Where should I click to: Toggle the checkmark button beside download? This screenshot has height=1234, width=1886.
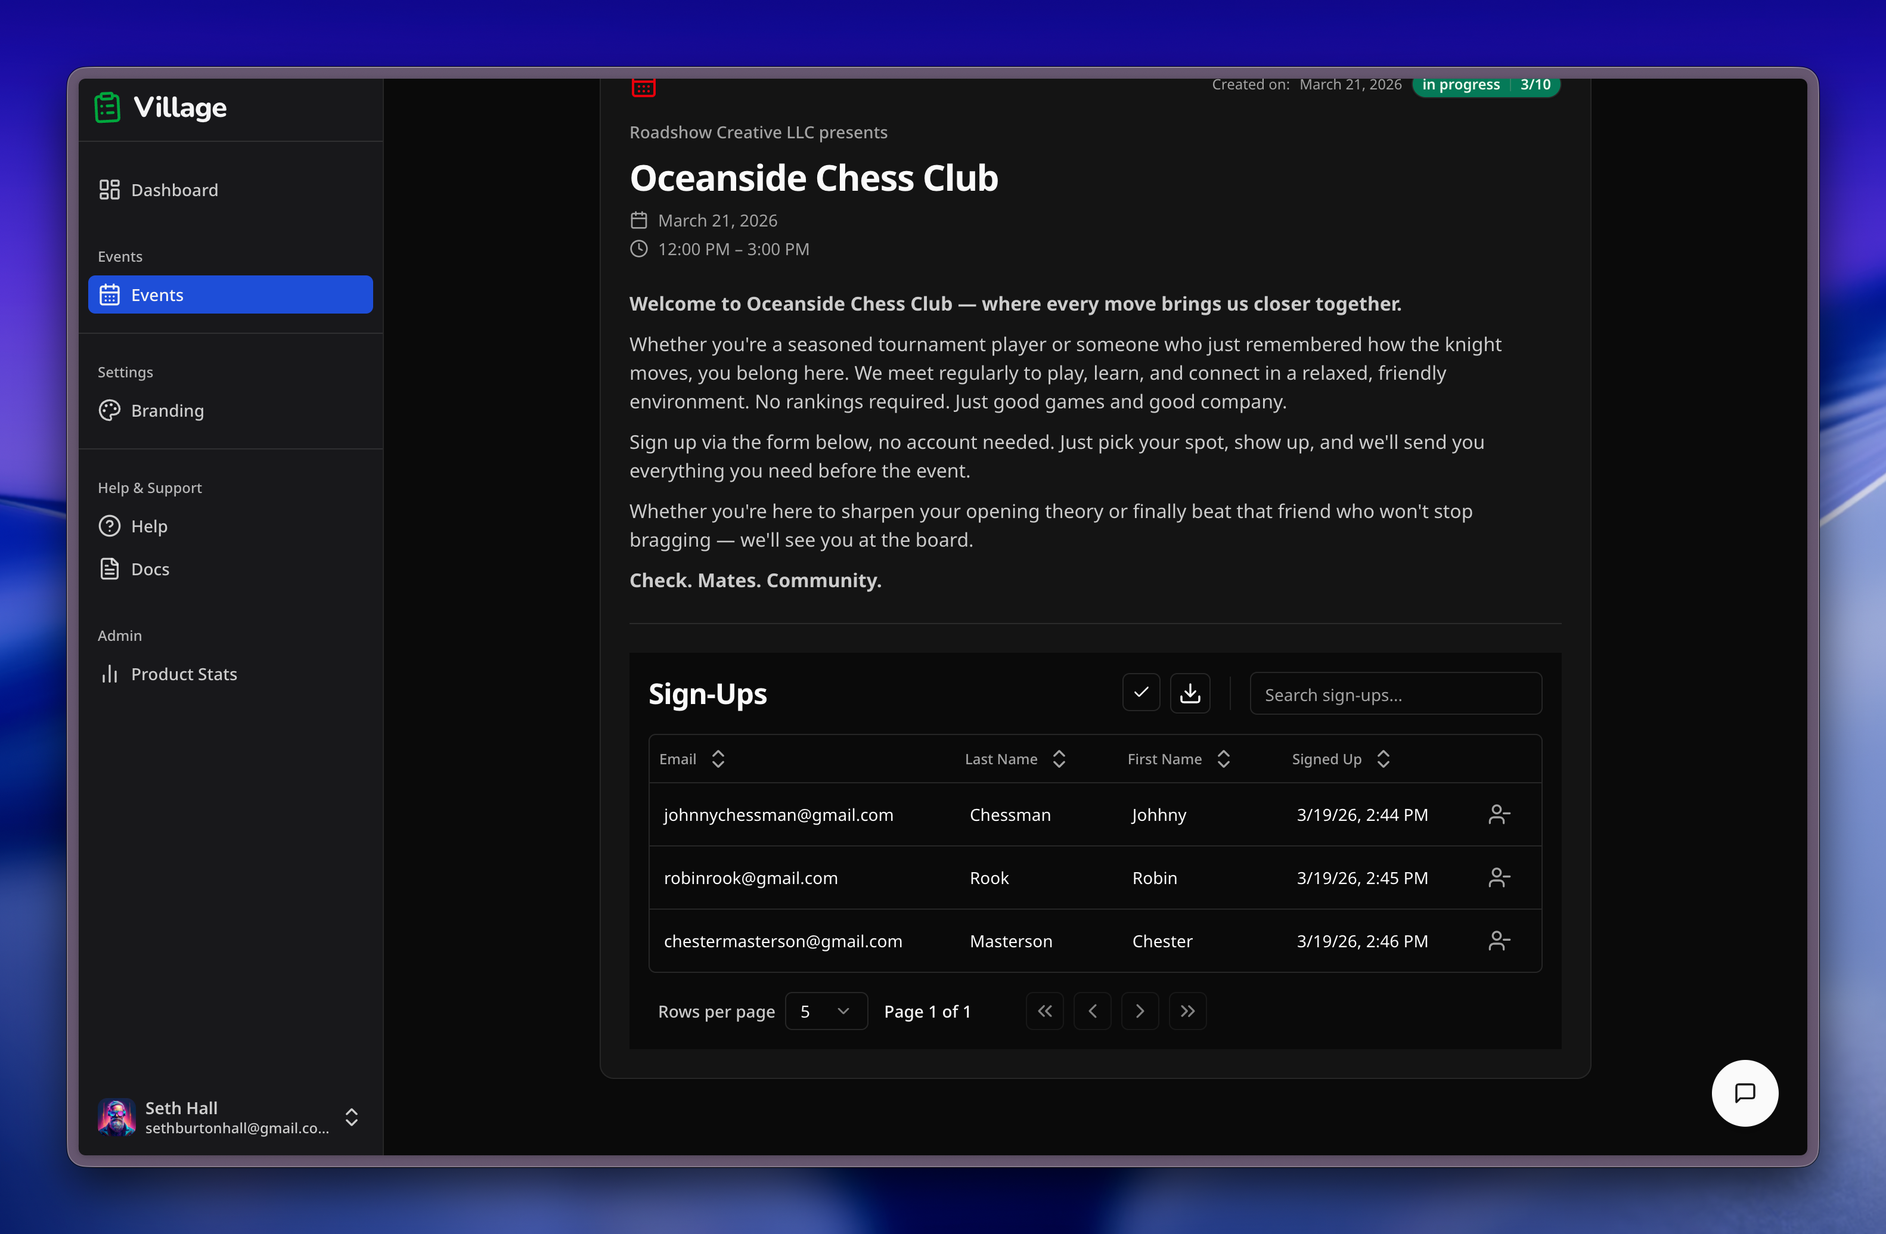click(x=1141, y=693)
